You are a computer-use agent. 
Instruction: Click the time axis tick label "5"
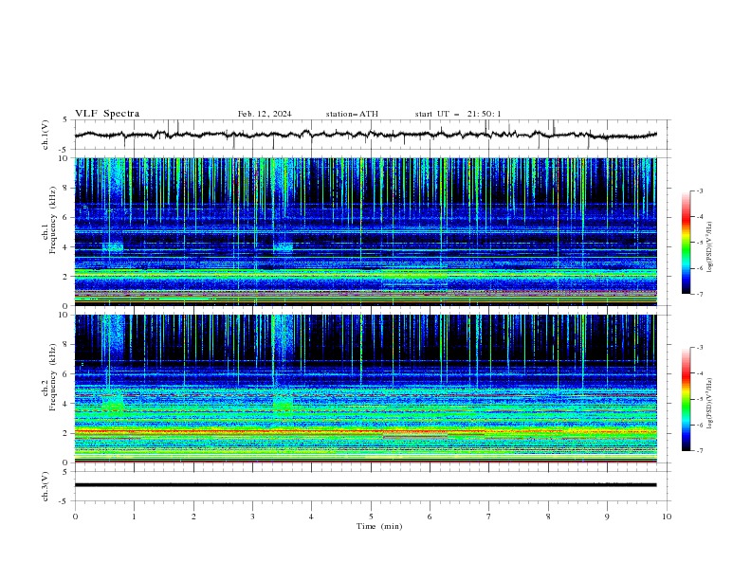pyautogui.click(x=371, y=517)
